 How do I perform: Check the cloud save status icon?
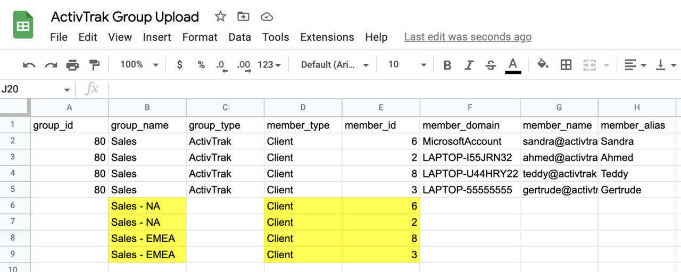point(267,16)
